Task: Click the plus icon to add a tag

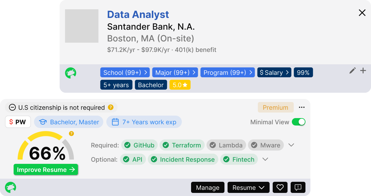Action: [x=363, y=71]
